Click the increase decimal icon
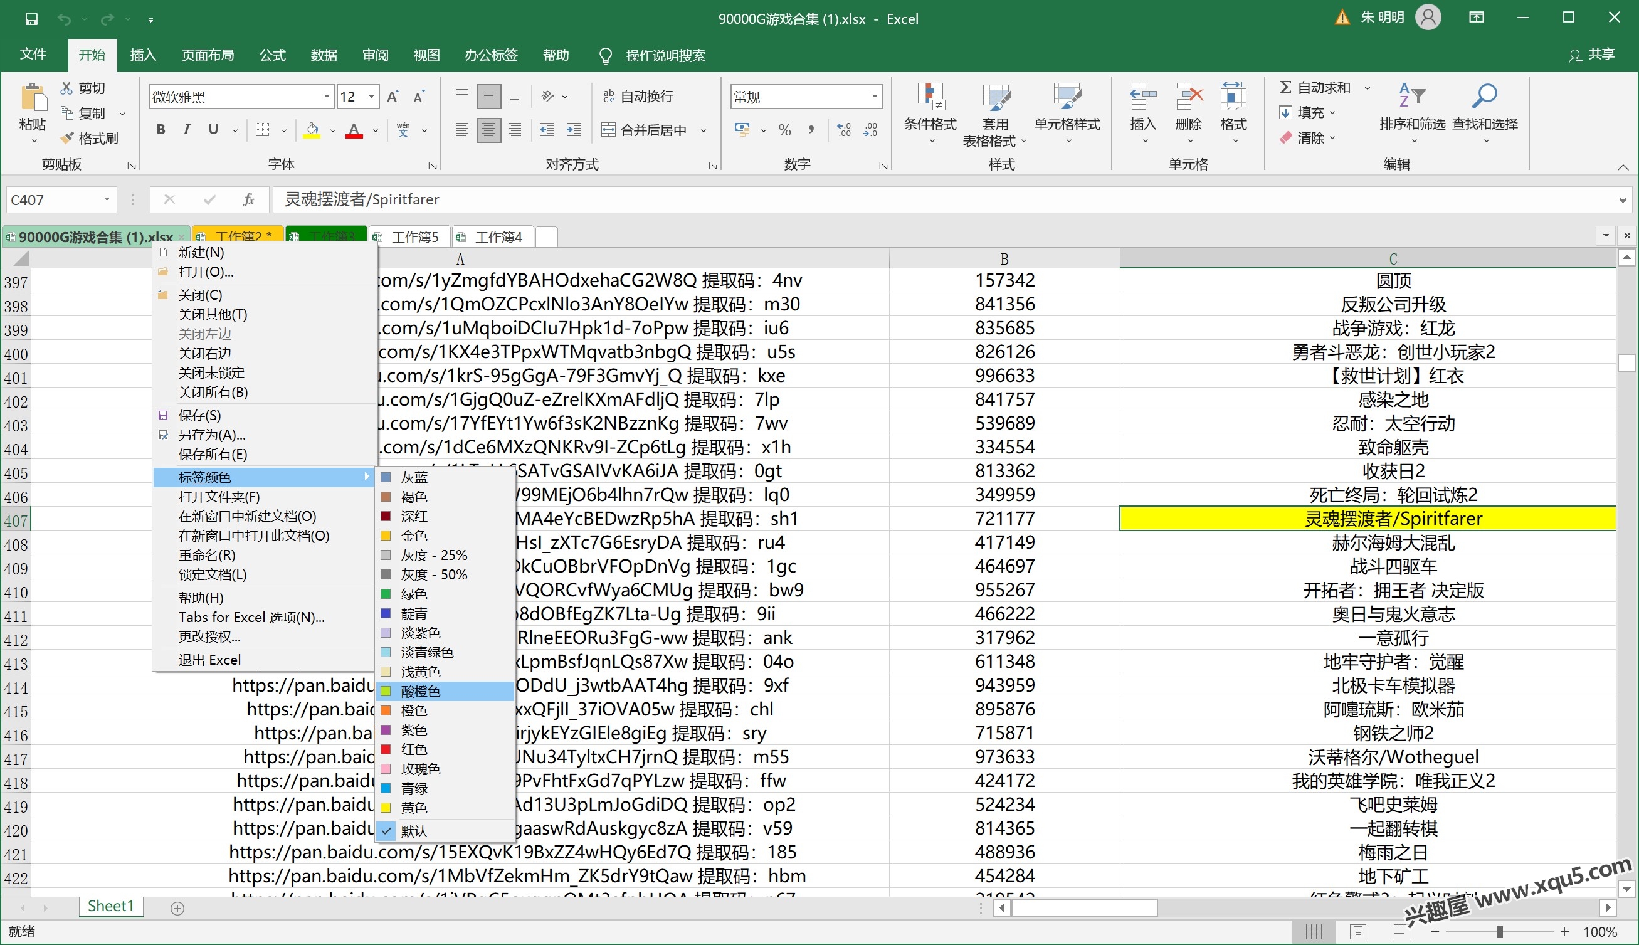 click(844, 130)
